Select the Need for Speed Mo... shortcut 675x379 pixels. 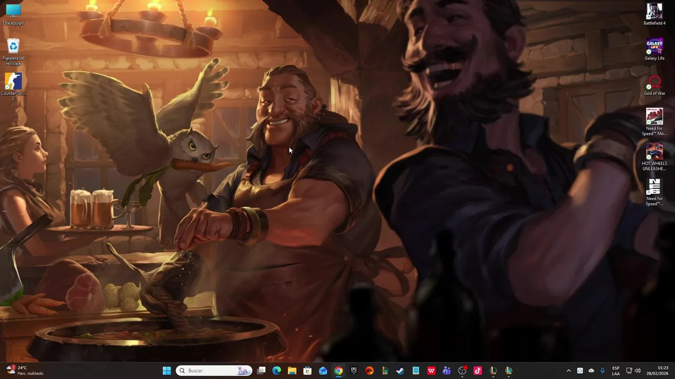654,122
